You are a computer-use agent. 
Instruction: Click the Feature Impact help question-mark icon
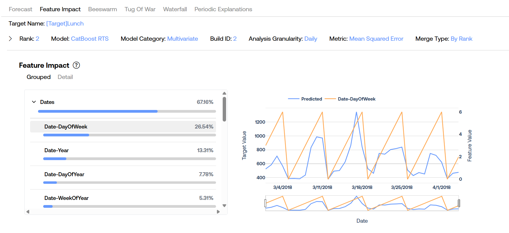(76, 65)
